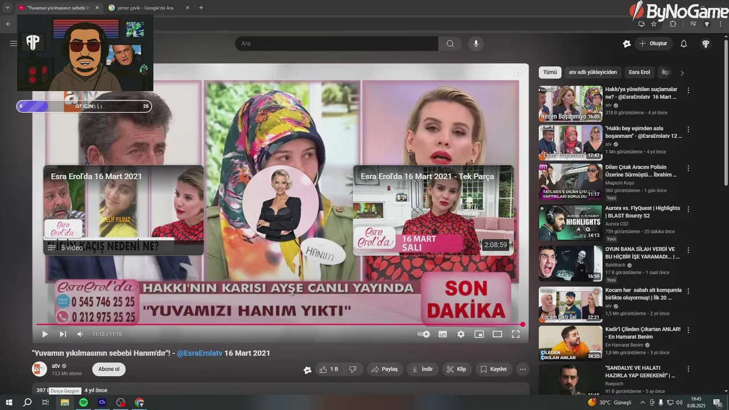Play the video with the play button

pyautogui.click(x=45, y=334)
